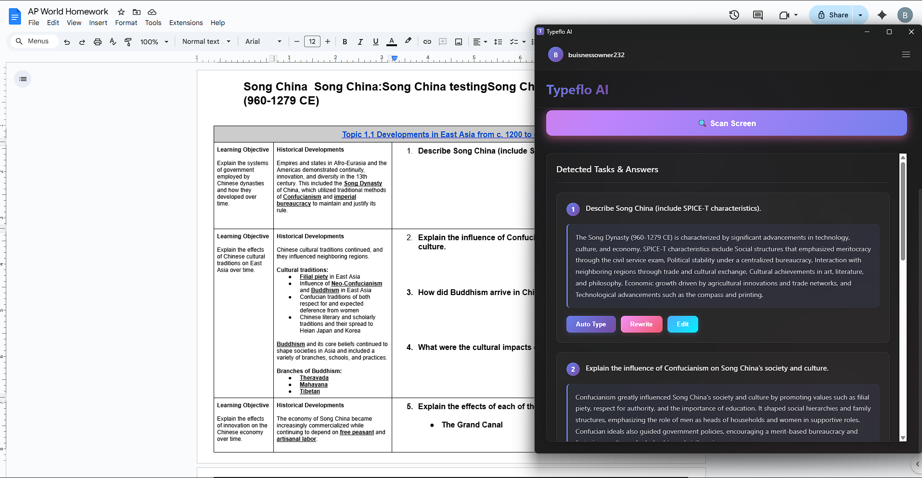Screen dimensions: 922x478
Task: Expand the 100% zoom dropdown
Action: coord(154,42)
